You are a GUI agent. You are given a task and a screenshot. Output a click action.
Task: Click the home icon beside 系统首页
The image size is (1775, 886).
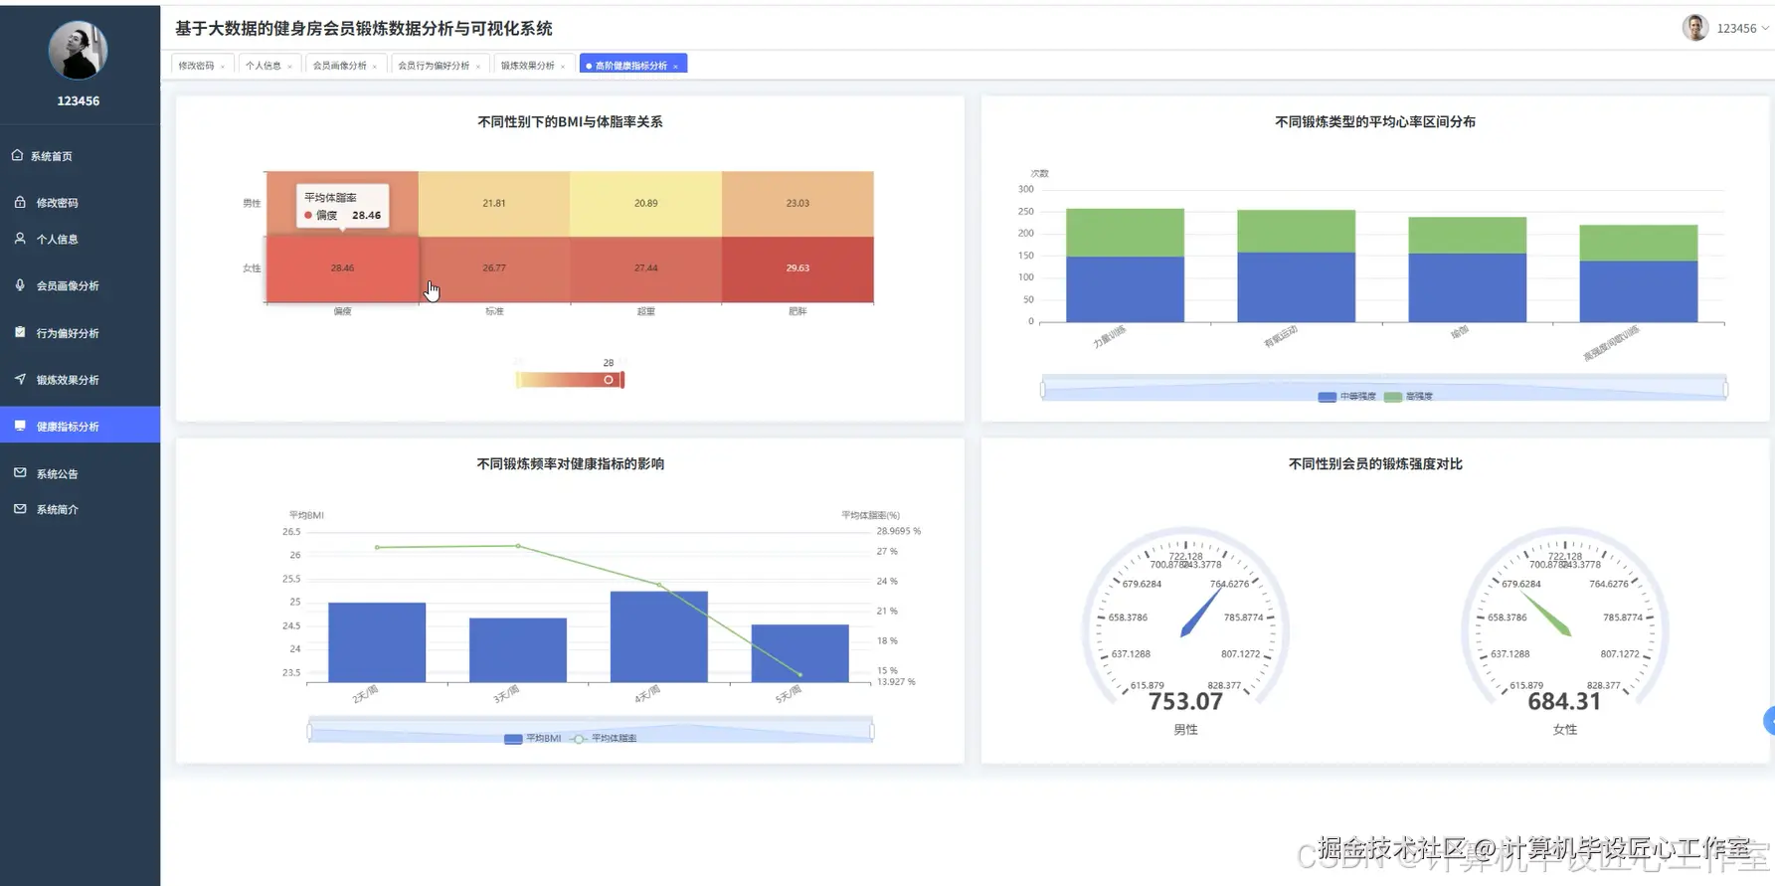click(x=17, y=155)
